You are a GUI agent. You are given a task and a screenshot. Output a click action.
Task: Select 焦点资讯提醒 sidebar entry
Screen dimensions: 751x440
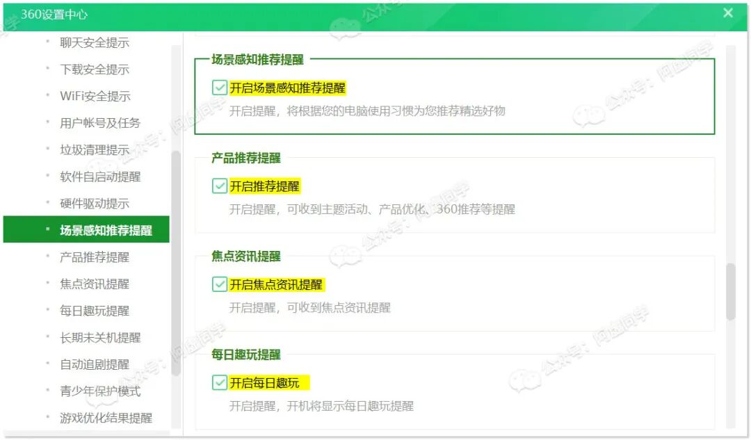[x=95, y=284]
